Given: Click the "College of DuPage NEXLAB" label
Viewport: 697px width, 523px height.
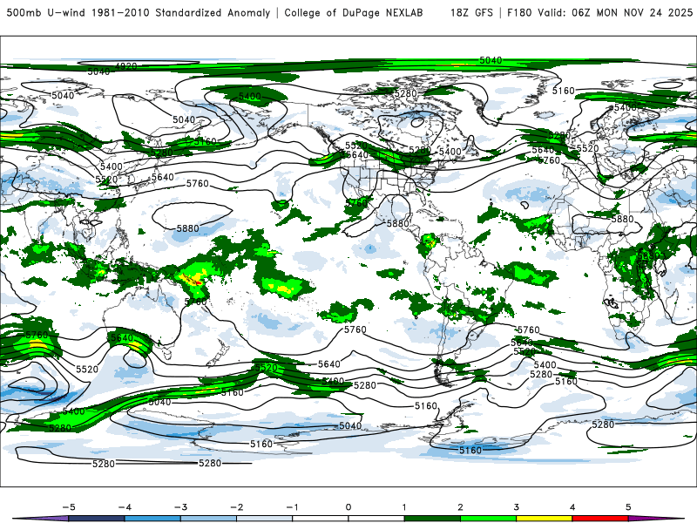Looking at the screenshot, I should pyautogui.click(x=354, y=13).
